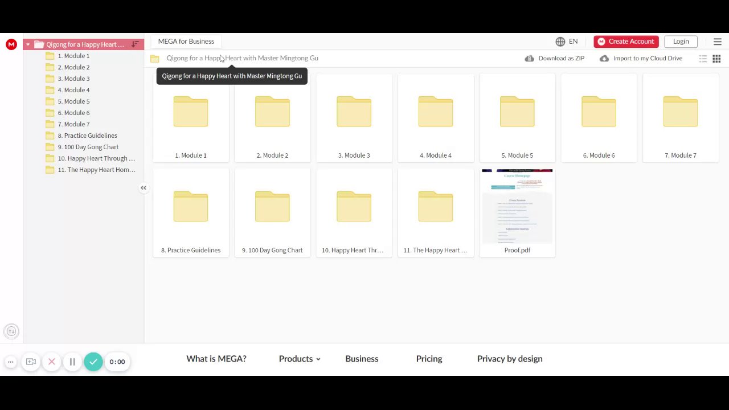Screen dimensions: 729x410
Task: Click Download as ZIP
Action: tap(555, 58)
